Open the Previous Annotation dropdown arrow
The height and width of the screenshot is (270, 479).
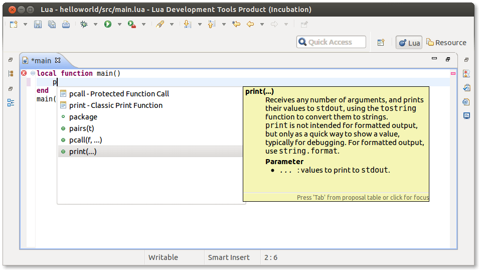pos(224,25)
